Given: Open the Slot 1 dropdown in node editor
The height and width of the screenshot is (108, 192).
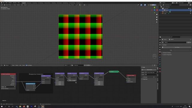Looking at the screenshot, I should click(67, 65).
